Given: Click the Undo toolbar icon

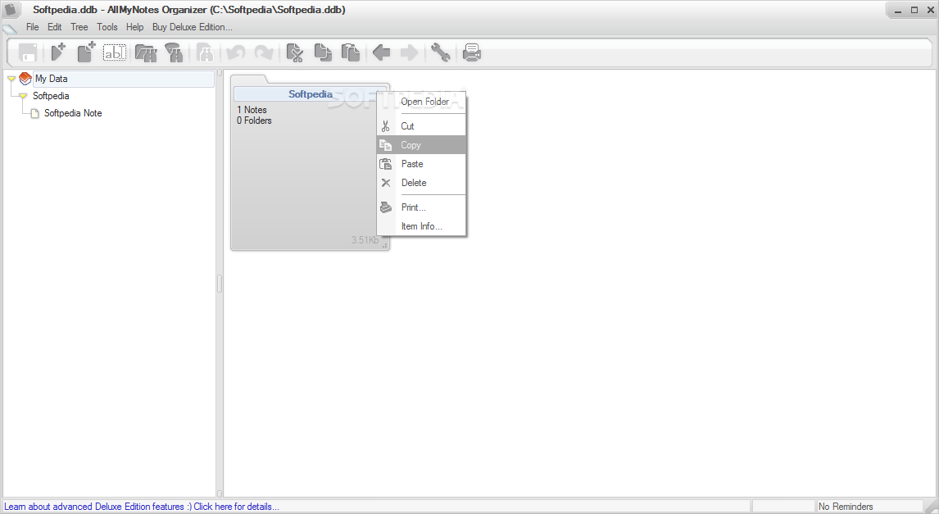Looking at the screenshot, I should click(x=236, y=52).
